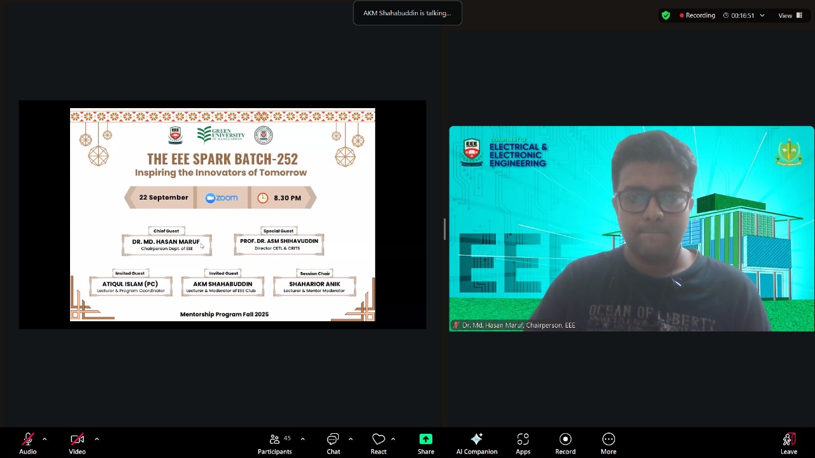This screenshot has height=458, width=815.
Task: Open the View layout menu
Action: tap(790, 15)
